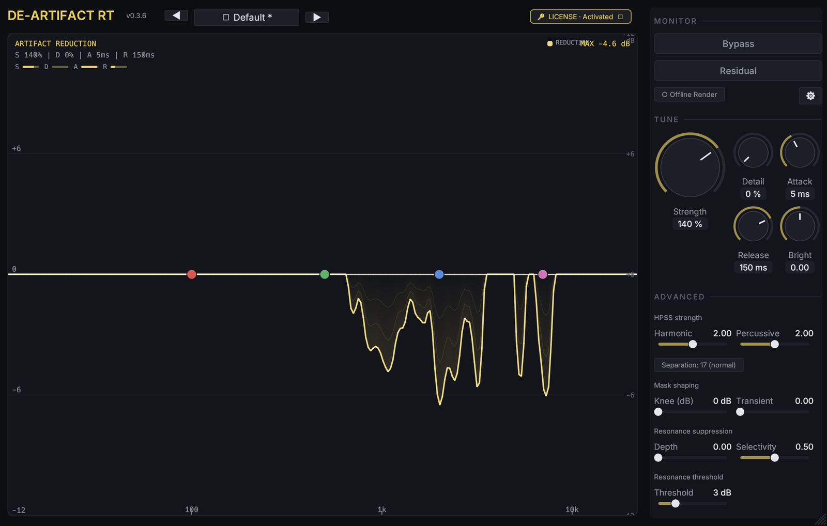The image size is (827, 526).
Task: Open the Default preset selector
Action: [x=247, y=17]
